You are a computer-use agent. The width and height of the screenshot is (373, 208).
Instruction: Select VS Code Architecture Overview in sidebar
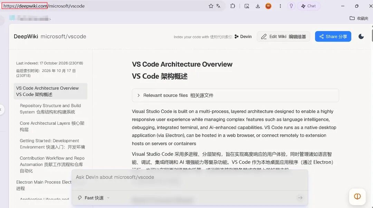(x=50, y=91)
